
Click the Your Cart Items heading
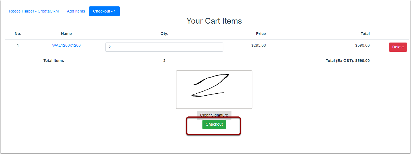(x=214, y=21)
